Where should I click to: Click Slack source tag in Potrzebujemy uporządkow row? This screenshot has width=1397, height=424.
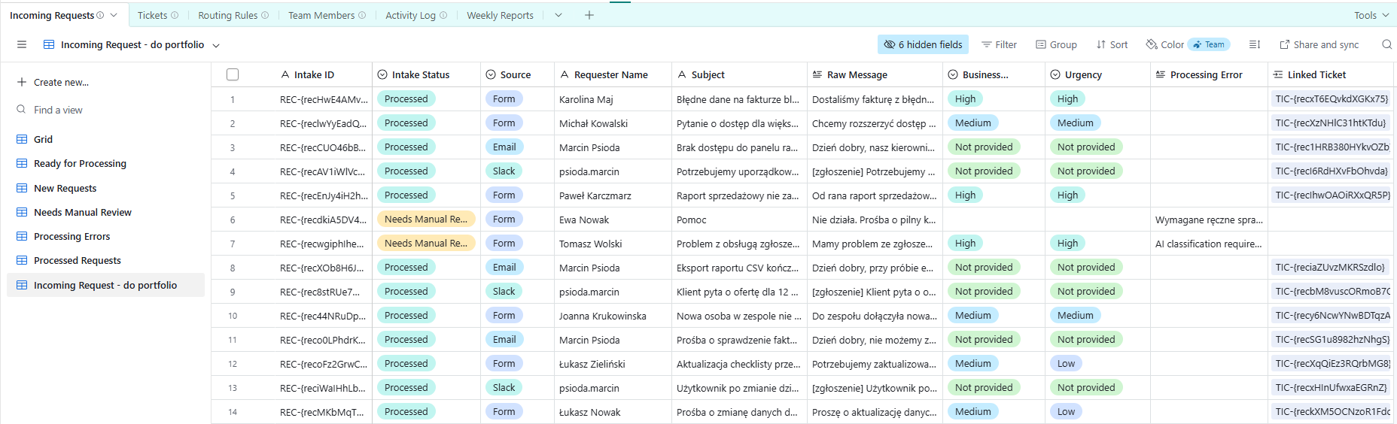pos(504,171)
